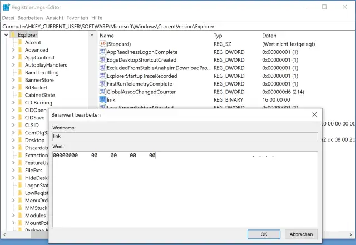
Task: Select the Explorer key in tree
Action: click(x=27, y=35)
